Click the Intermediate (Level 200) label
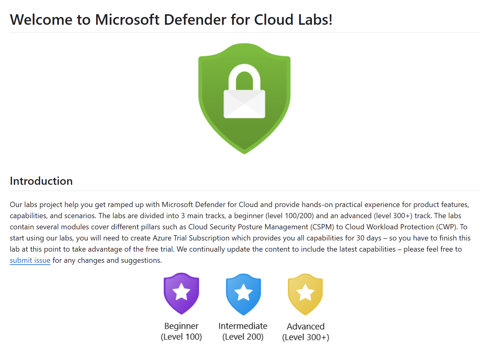The width and height of the screenshot is (480, 355). coord(243,331)
